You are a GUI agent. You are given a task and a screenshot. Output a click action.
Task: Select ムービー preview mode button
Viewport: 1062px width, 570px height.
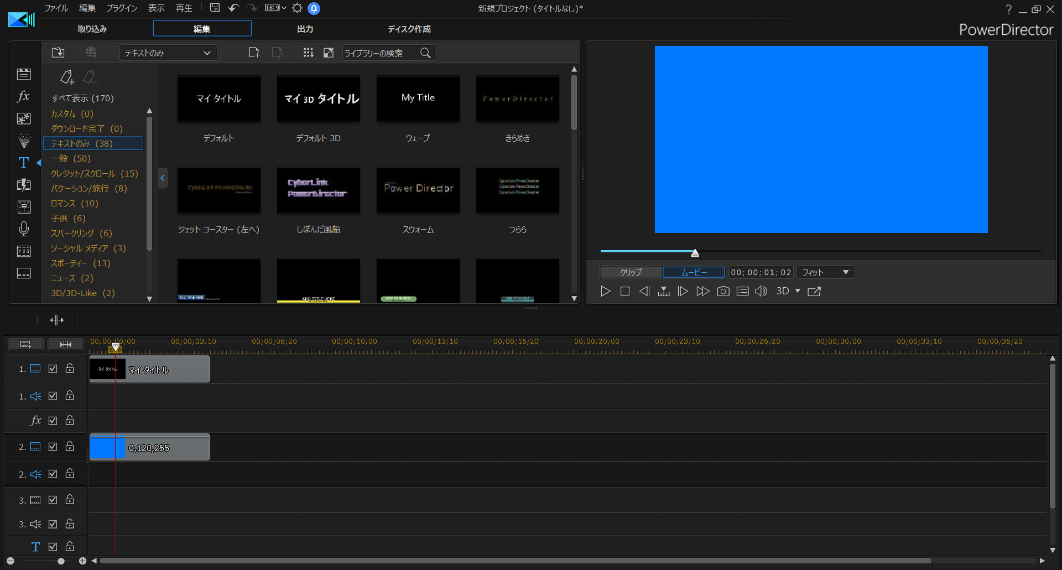(x=694, y=272)
